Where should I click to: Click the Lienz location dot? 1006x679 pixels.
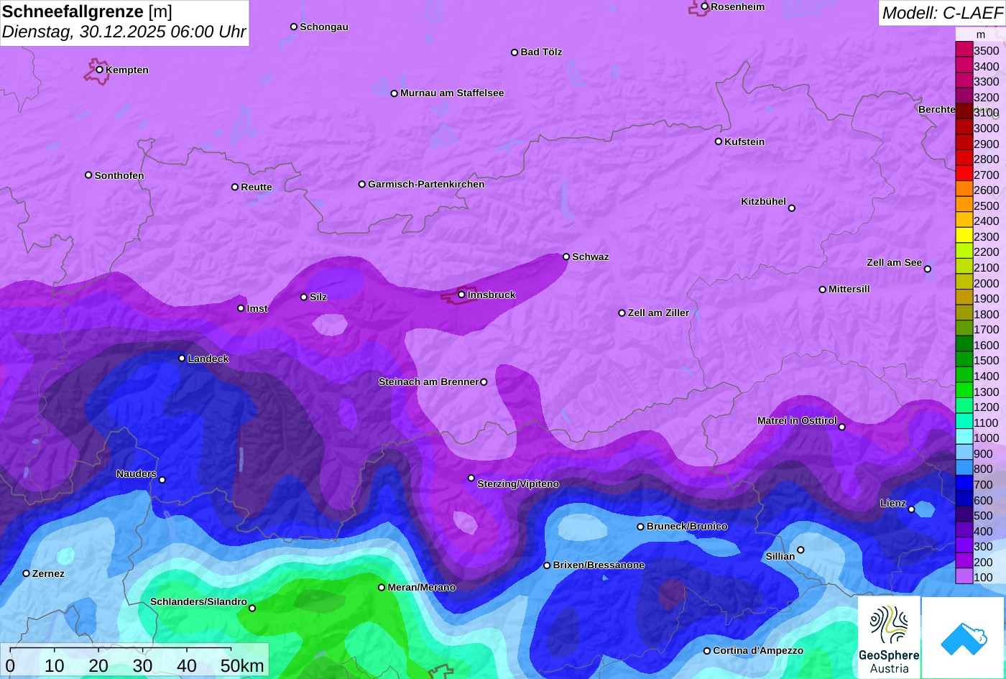(911, 509)
